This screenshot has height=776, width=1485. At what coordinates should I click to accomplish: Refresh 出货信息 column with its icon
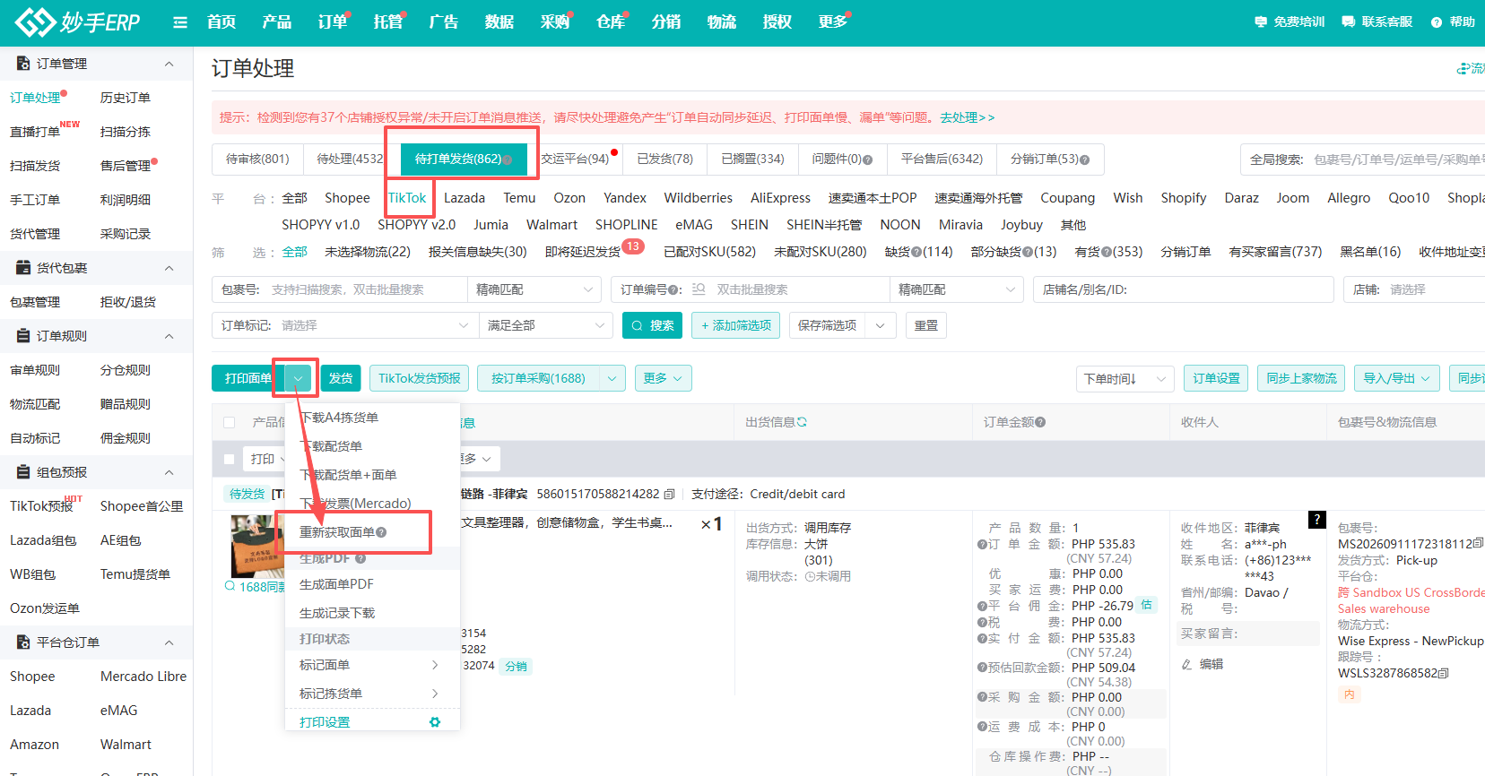pos(802,422)
